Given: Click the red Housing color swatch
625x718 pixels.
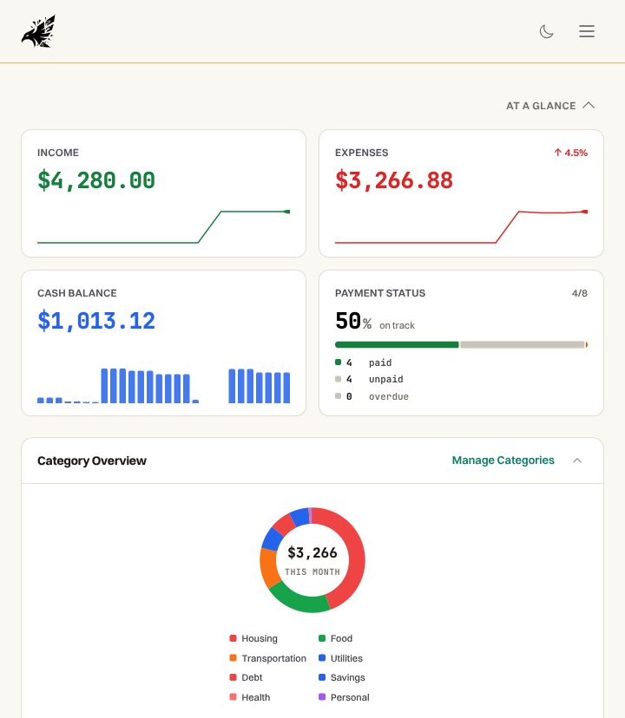Looking at the screenshot, I should coord(233,638).
